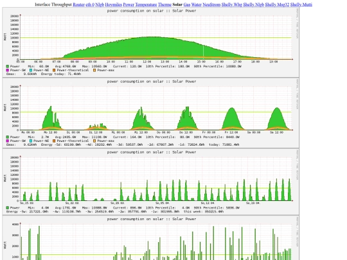Click the Power-SW swatch in weekly graph legend

(8, 141)
